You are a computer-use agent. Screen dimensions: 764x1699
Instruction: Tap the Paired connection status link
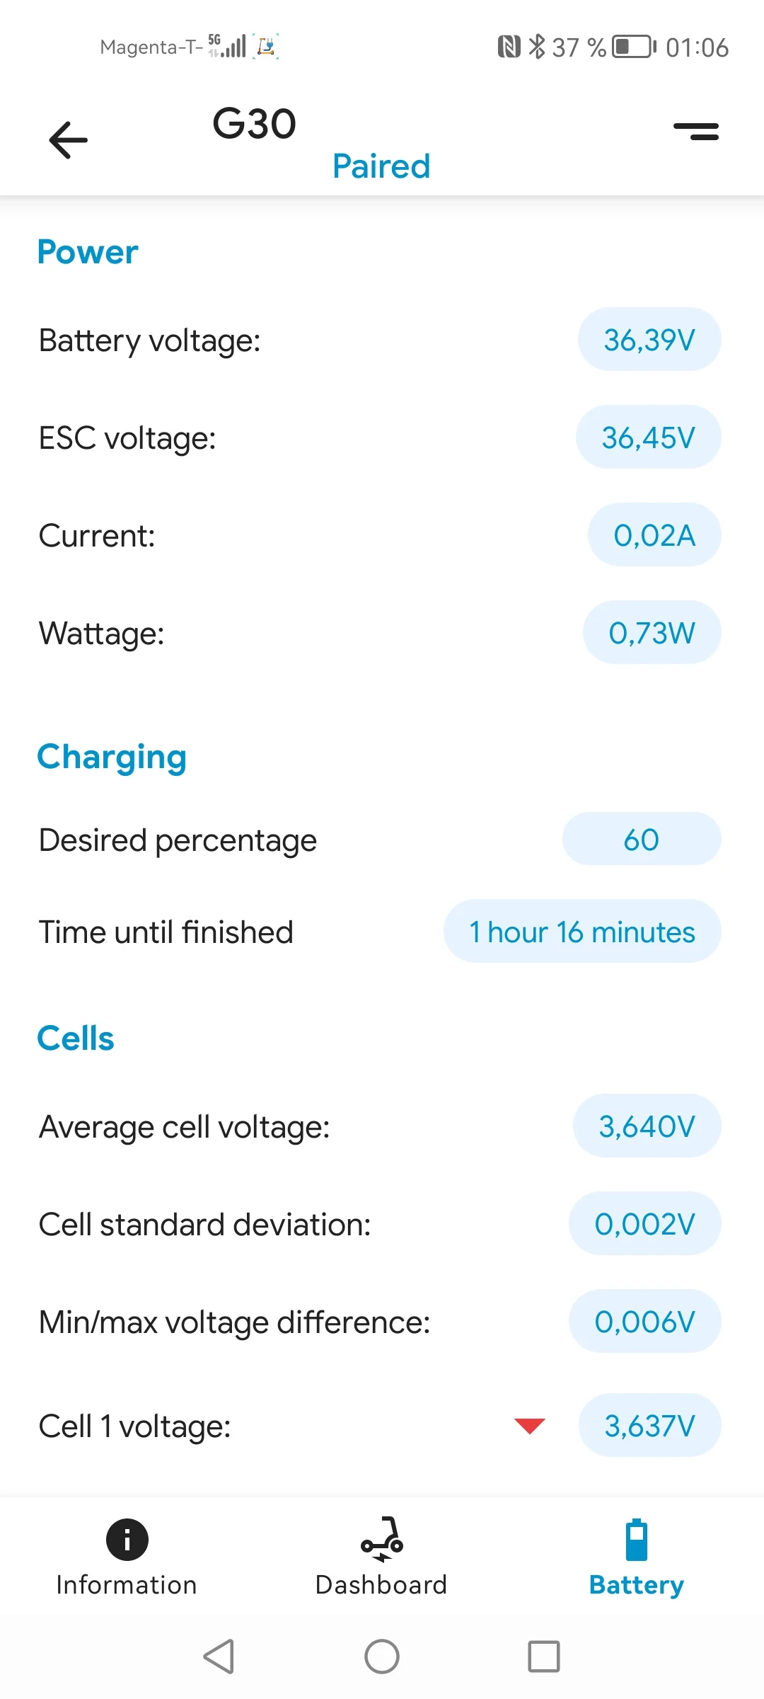click(381, 166)
